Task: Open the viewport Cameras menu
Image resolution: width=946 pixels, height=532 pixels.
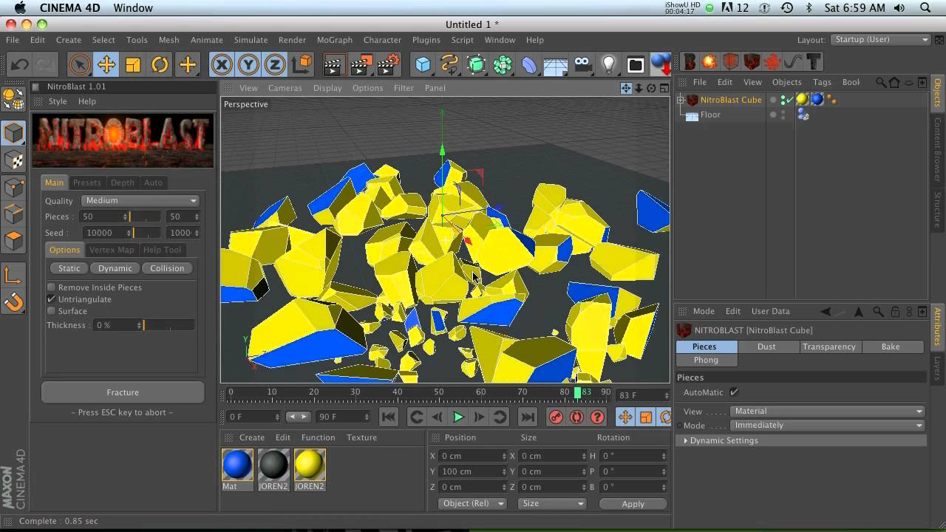Action: coord(285,88)
